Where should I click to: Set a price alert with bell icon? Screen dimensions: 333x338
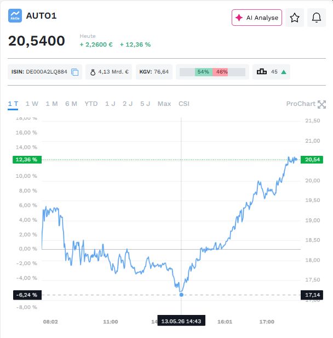tap(317, 18)
